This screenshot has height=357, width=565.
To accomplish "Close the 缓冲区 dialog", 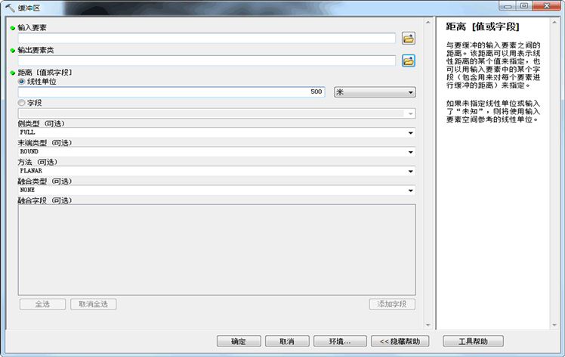I will click(546, 6).
